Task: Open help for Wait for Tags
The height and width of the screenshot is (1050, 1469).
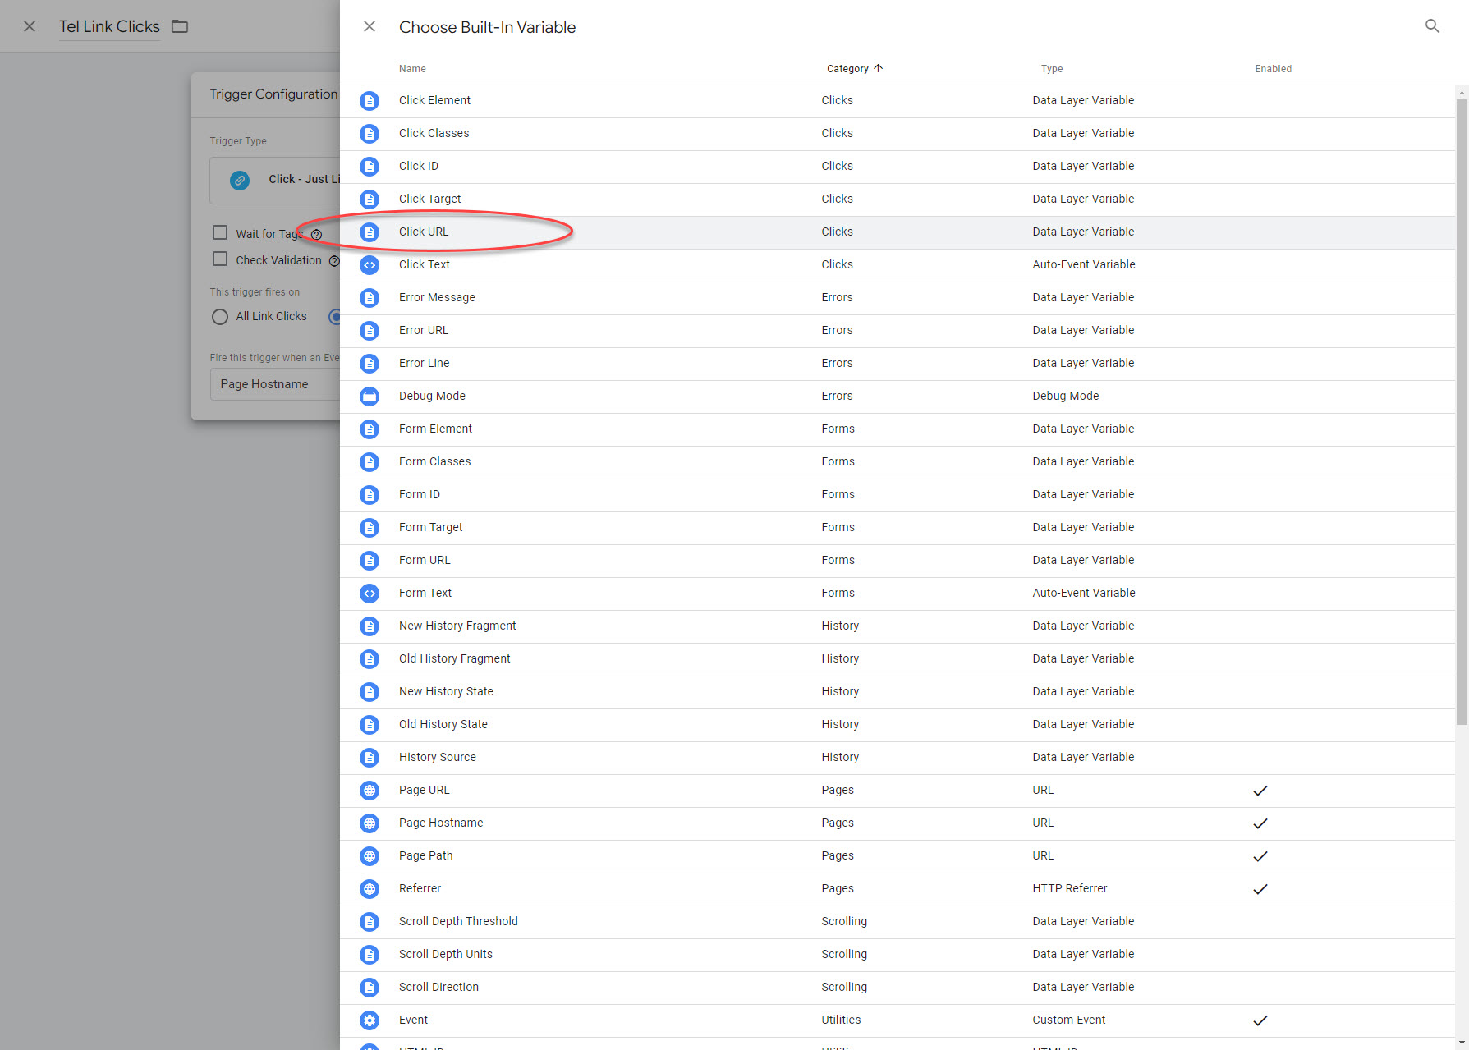Action: click(x=316, y=235)
